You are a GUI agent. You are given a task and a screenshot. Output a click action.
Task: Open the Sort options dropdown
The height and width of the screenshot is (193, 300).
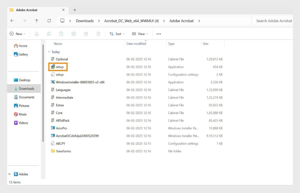point(117,33)
